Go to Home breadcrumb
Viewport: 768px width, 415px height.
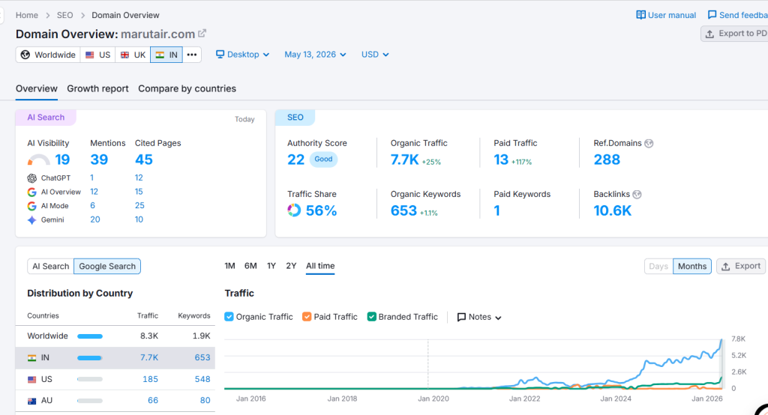26,15
